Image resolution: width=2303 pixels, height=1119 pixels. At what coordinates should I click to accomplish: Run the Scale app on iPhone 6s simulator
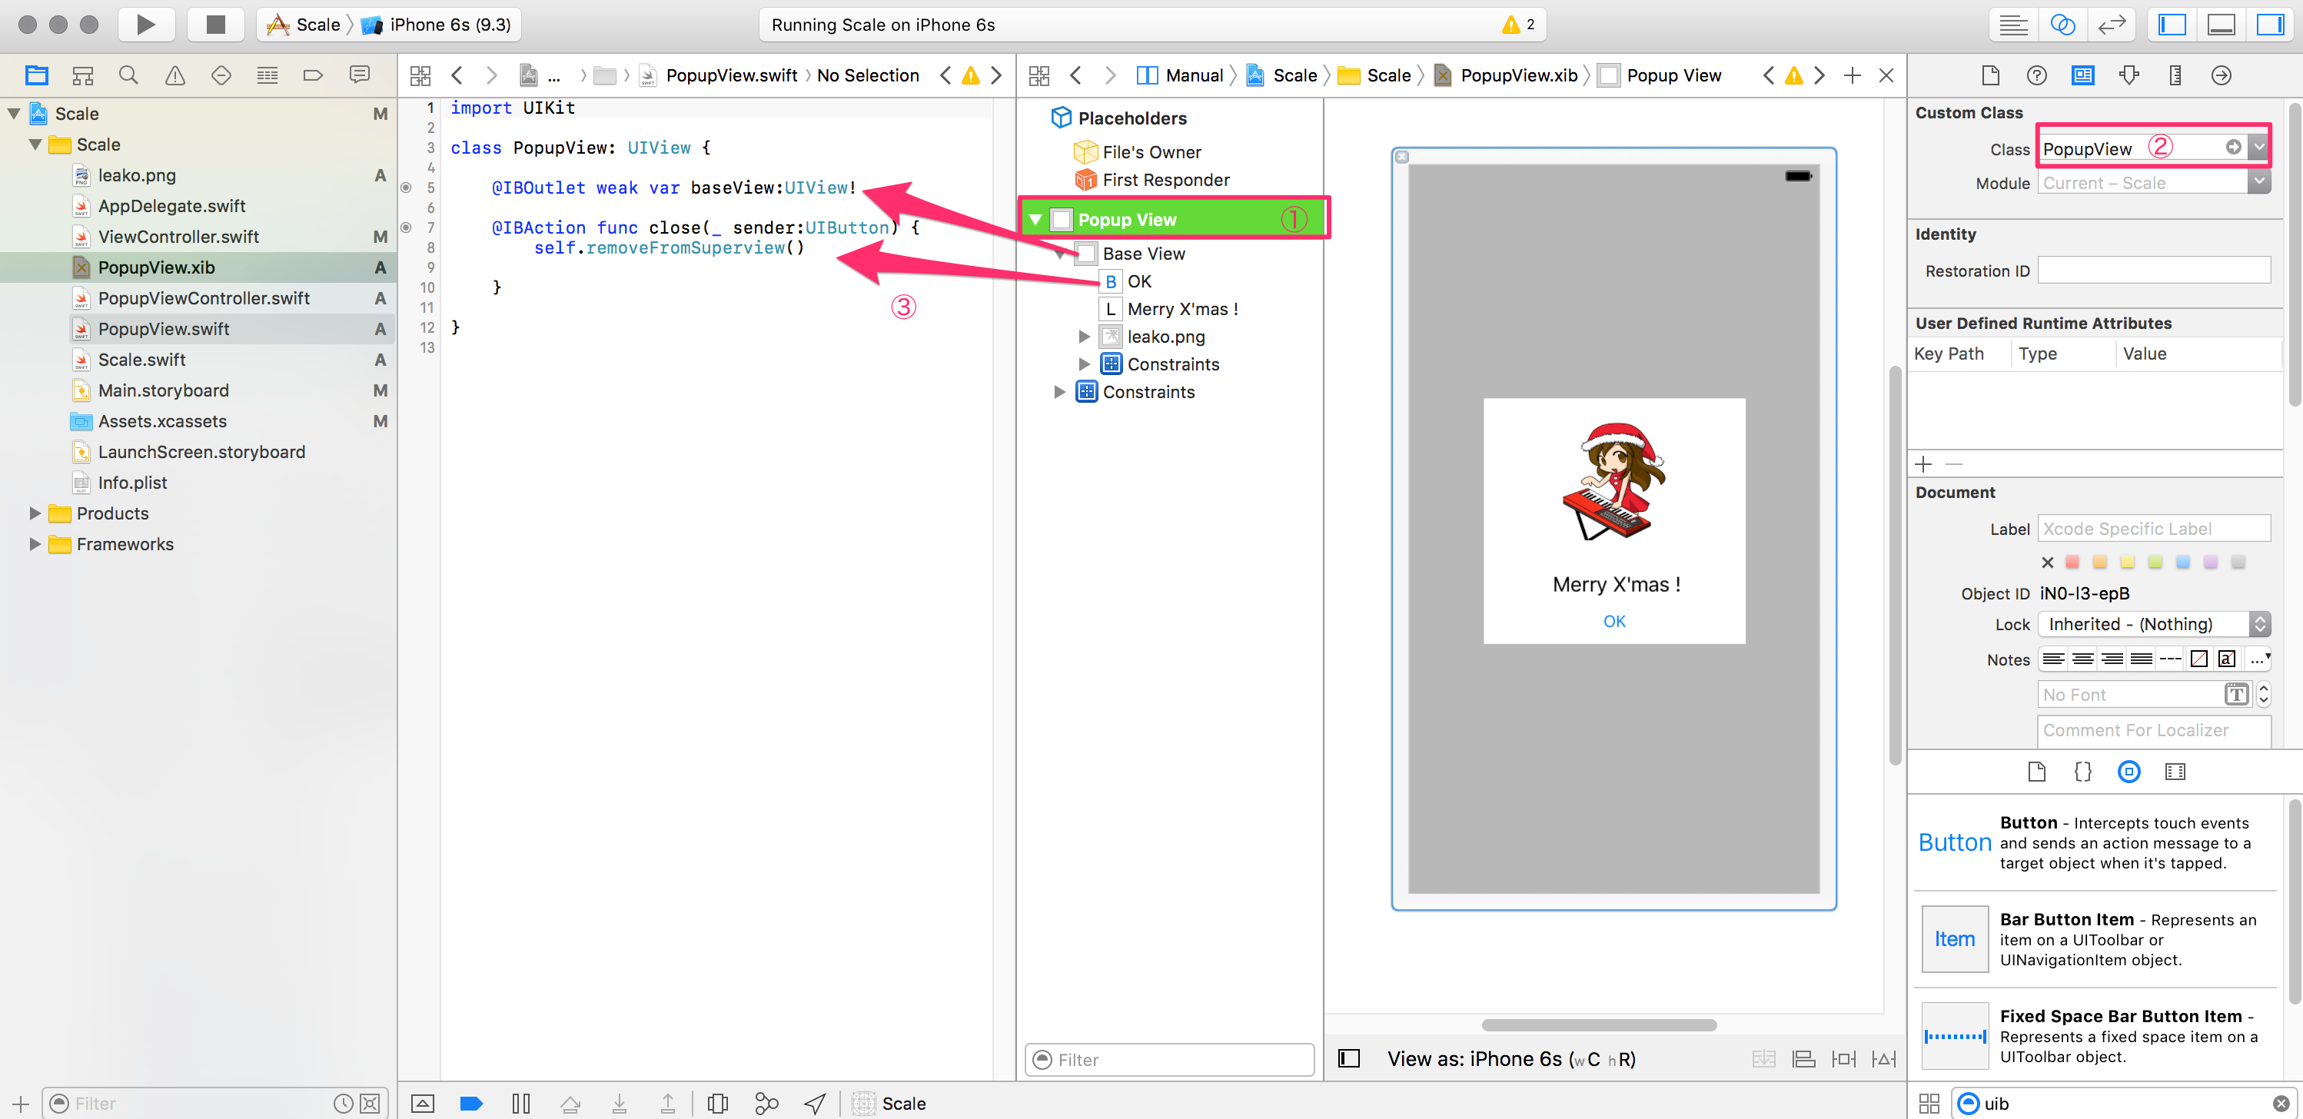click(146, 24)
